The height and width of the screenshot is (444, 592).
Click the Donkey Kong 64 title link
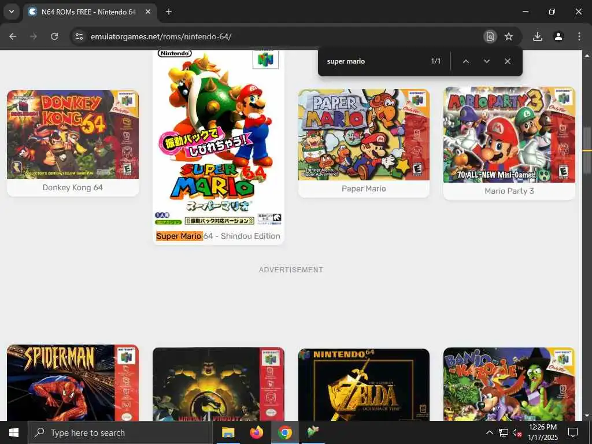click(x=72, y=188)
